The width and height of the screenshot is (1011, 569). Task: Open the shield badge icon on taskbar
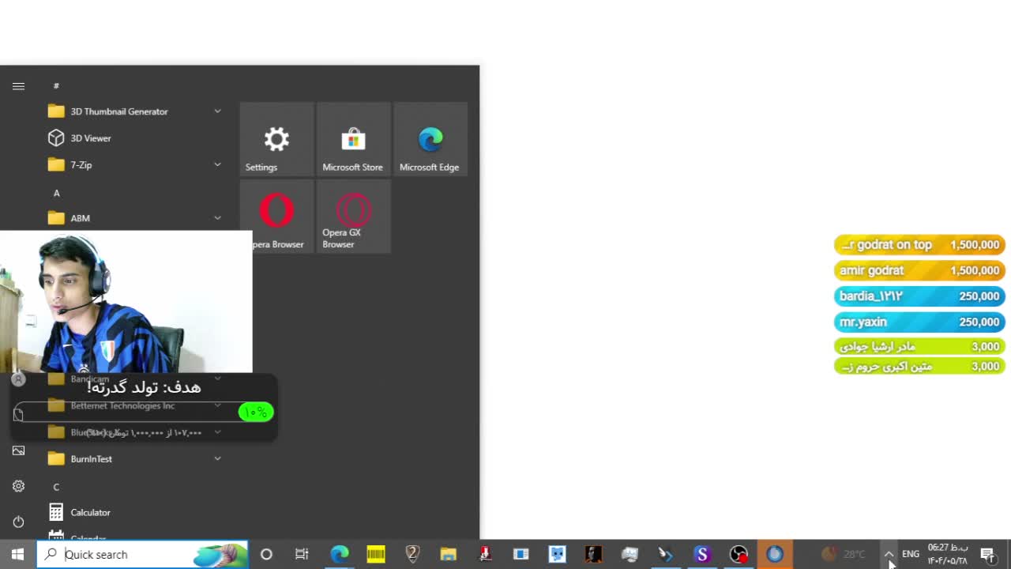(x=412, y=554)
